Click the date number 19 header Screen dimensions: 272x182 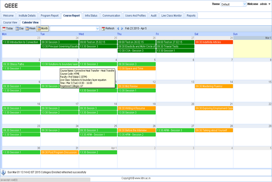tap(154, 104)
